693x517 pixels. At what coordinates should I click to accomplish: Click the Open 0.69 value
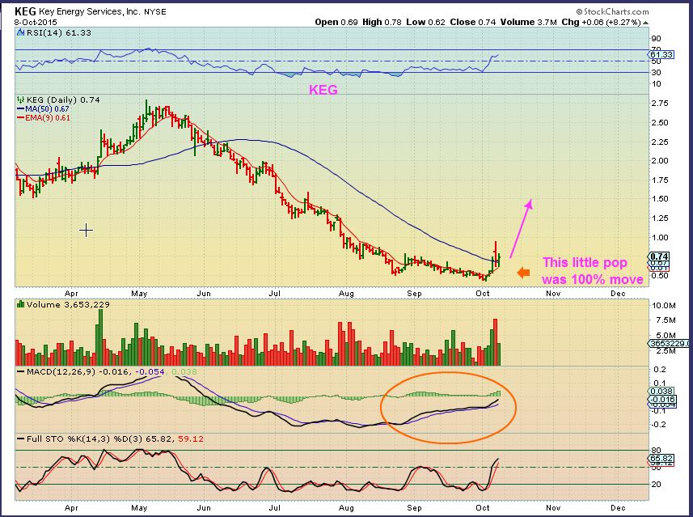click(x=336, y=22)
